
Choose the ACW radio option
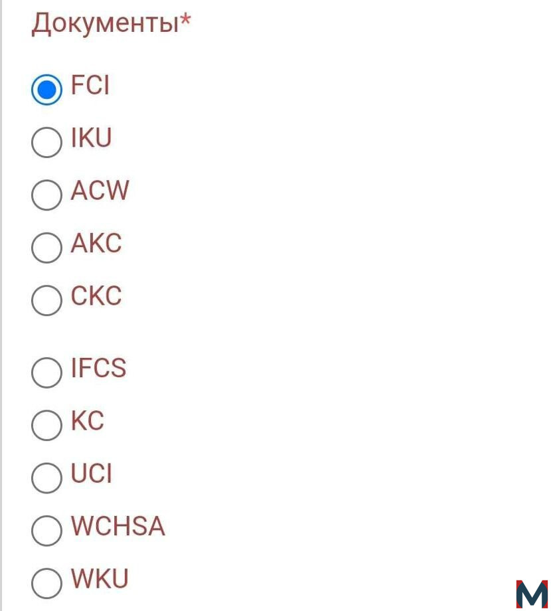tap(46, 195)
